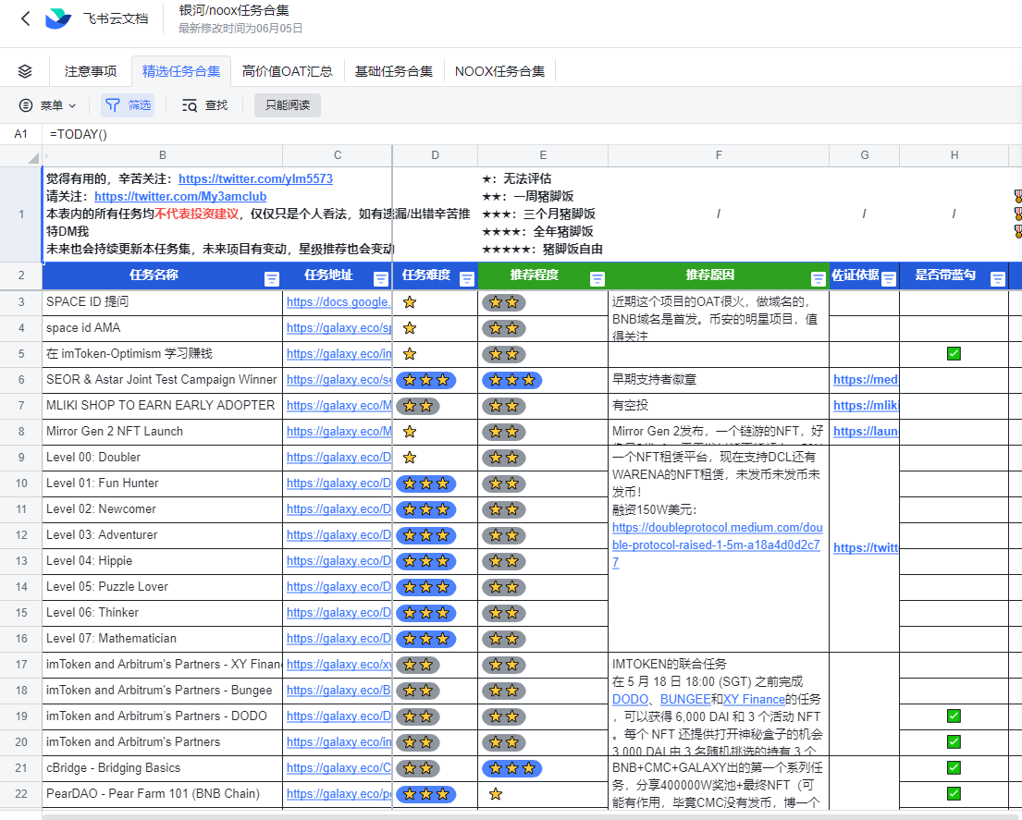Image resolution: width=1022 pixels, height=820 pixels.
Task: Click cell Level 05: Puzzle Lover
Action: pos(162,587)
